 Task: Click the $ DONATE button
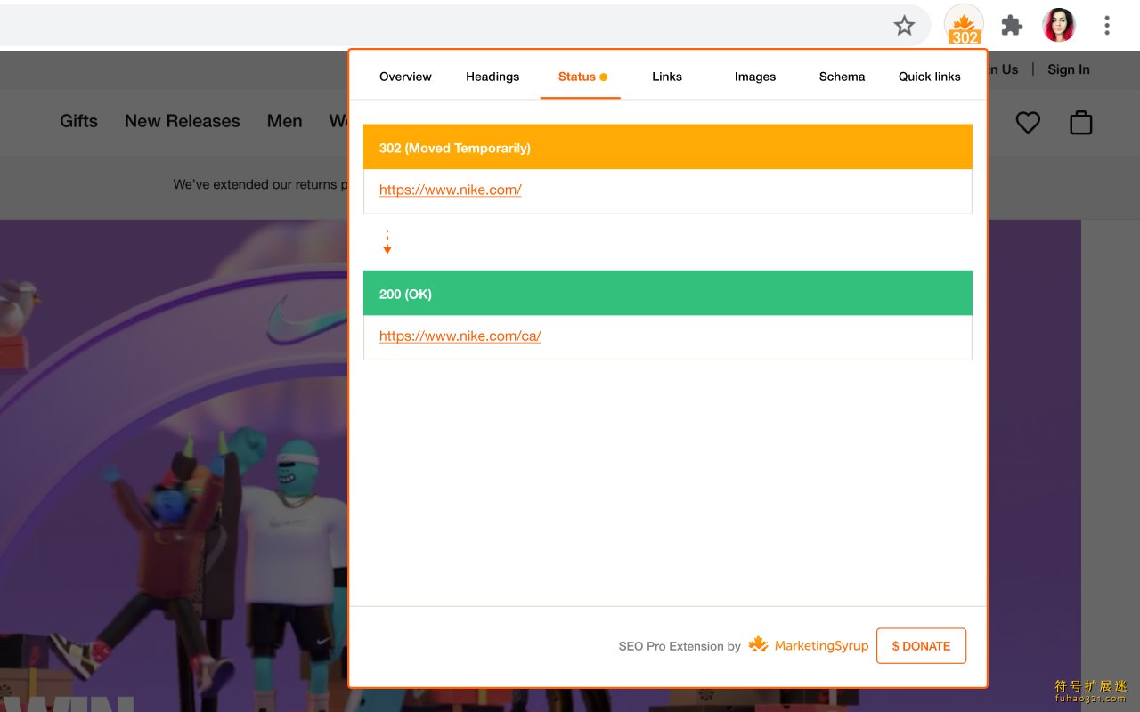click(x=921, y=646)
